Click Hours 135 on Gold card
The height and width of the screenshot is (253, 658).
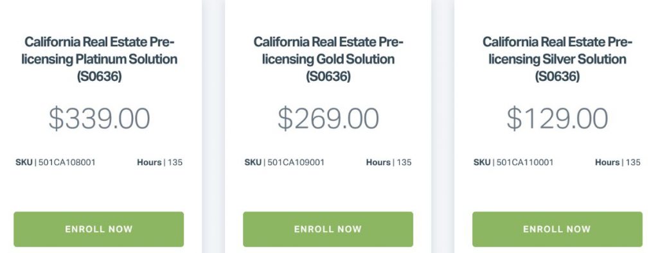[389, 162]
